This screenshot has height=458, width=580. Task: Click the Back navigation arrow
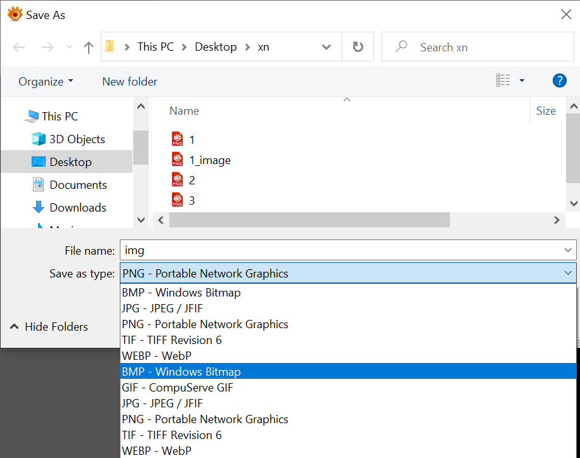(x=18, y=47)
